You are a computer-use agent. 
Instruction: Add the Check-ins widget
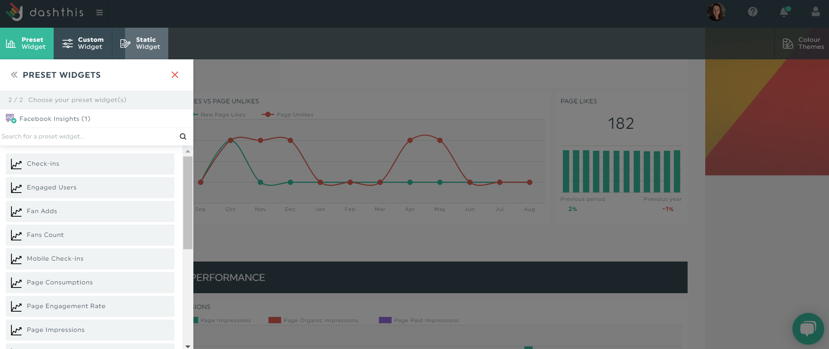coord(90,164)
